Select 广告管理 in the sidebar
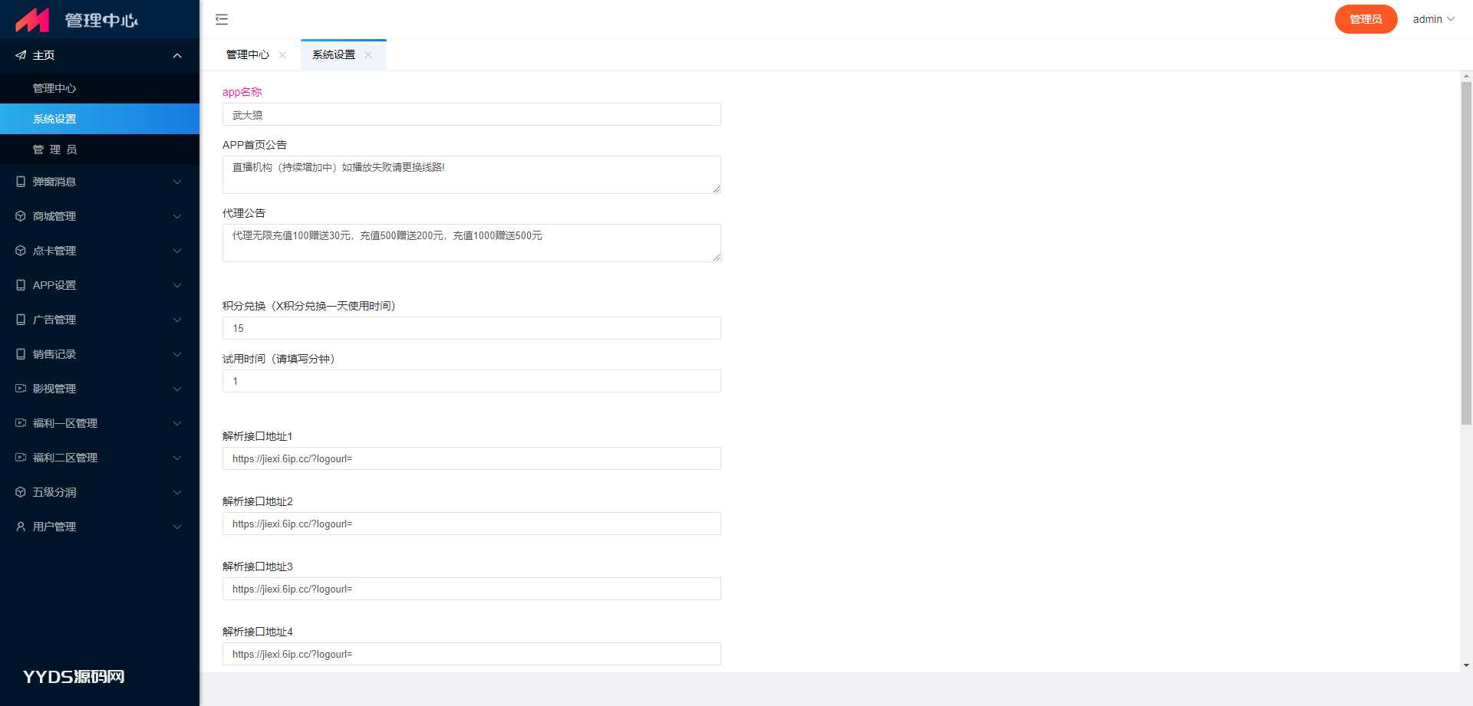The height and width of the screenshot is (706, 1473). [54, 320]
